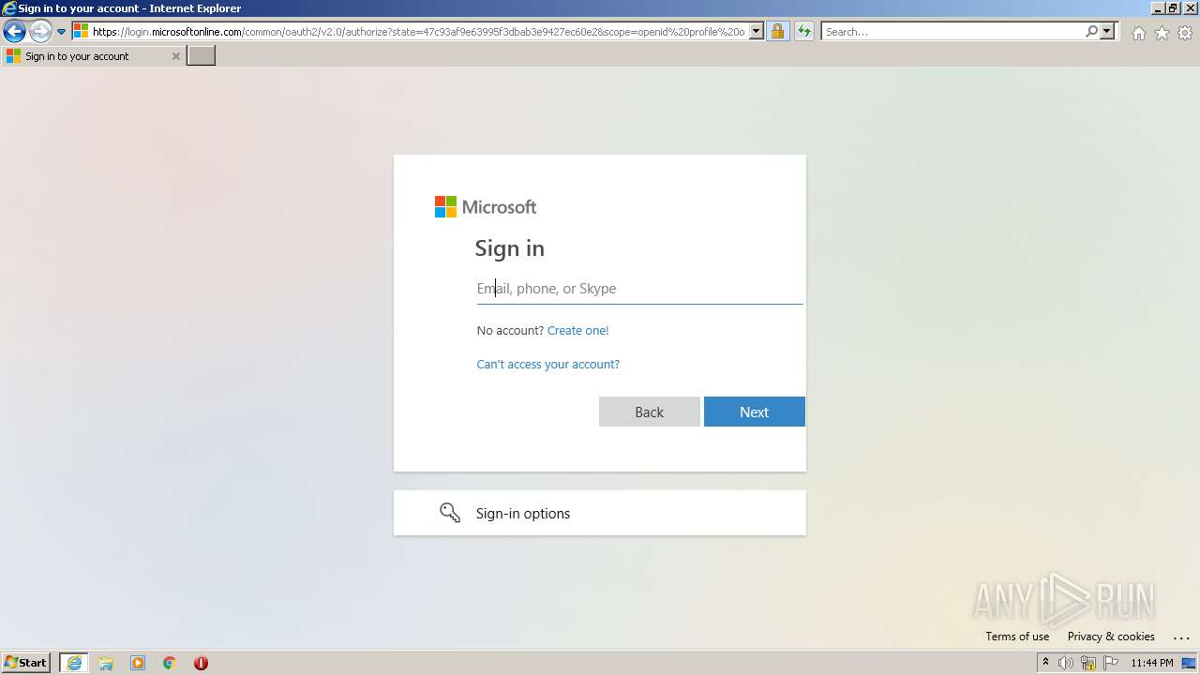This screenshot has height=675, width=1200.
Task: Click the Back button
Action: point(650,412)
